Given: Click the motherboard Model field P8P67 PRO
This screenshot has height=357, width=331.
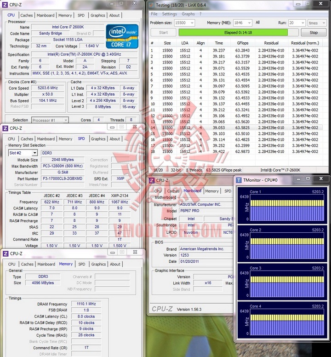Looking at the screenshot, I should [206, 211].
